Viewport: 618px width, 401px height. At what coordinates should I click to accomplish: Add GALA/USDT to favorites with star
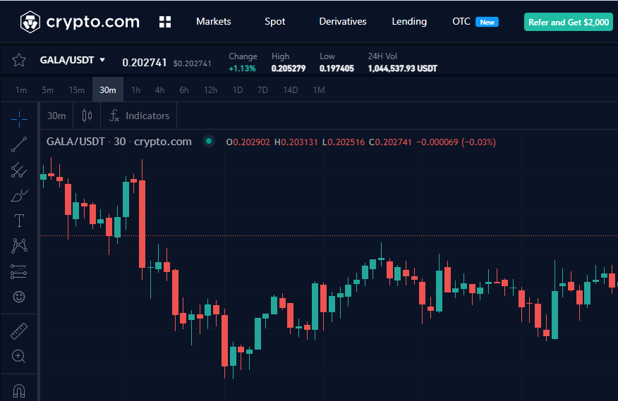click(x=19, y=61)
